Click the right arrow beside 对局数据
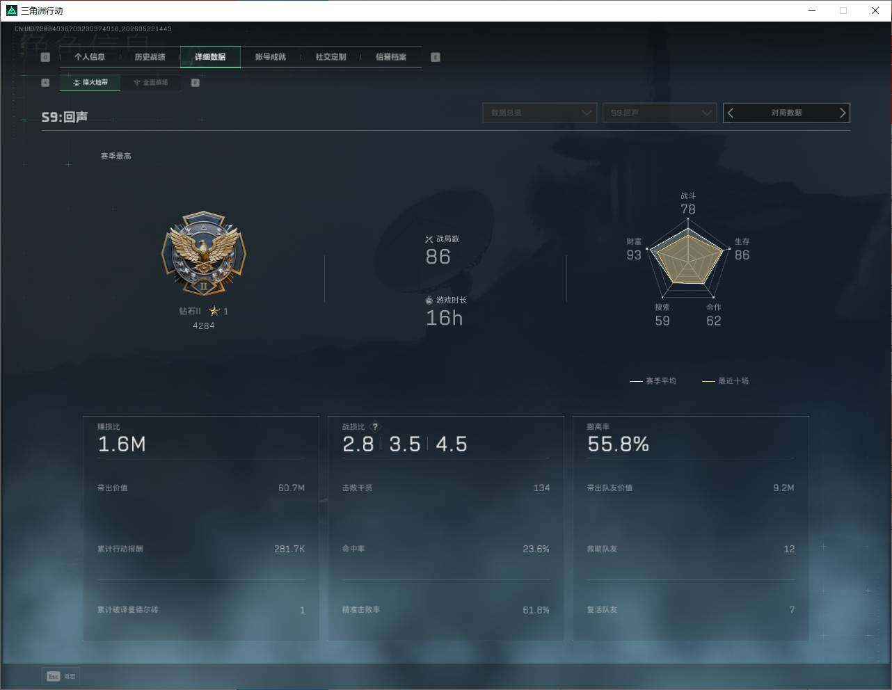Screen dimensions: 892x690 click(x=843, y=113)
